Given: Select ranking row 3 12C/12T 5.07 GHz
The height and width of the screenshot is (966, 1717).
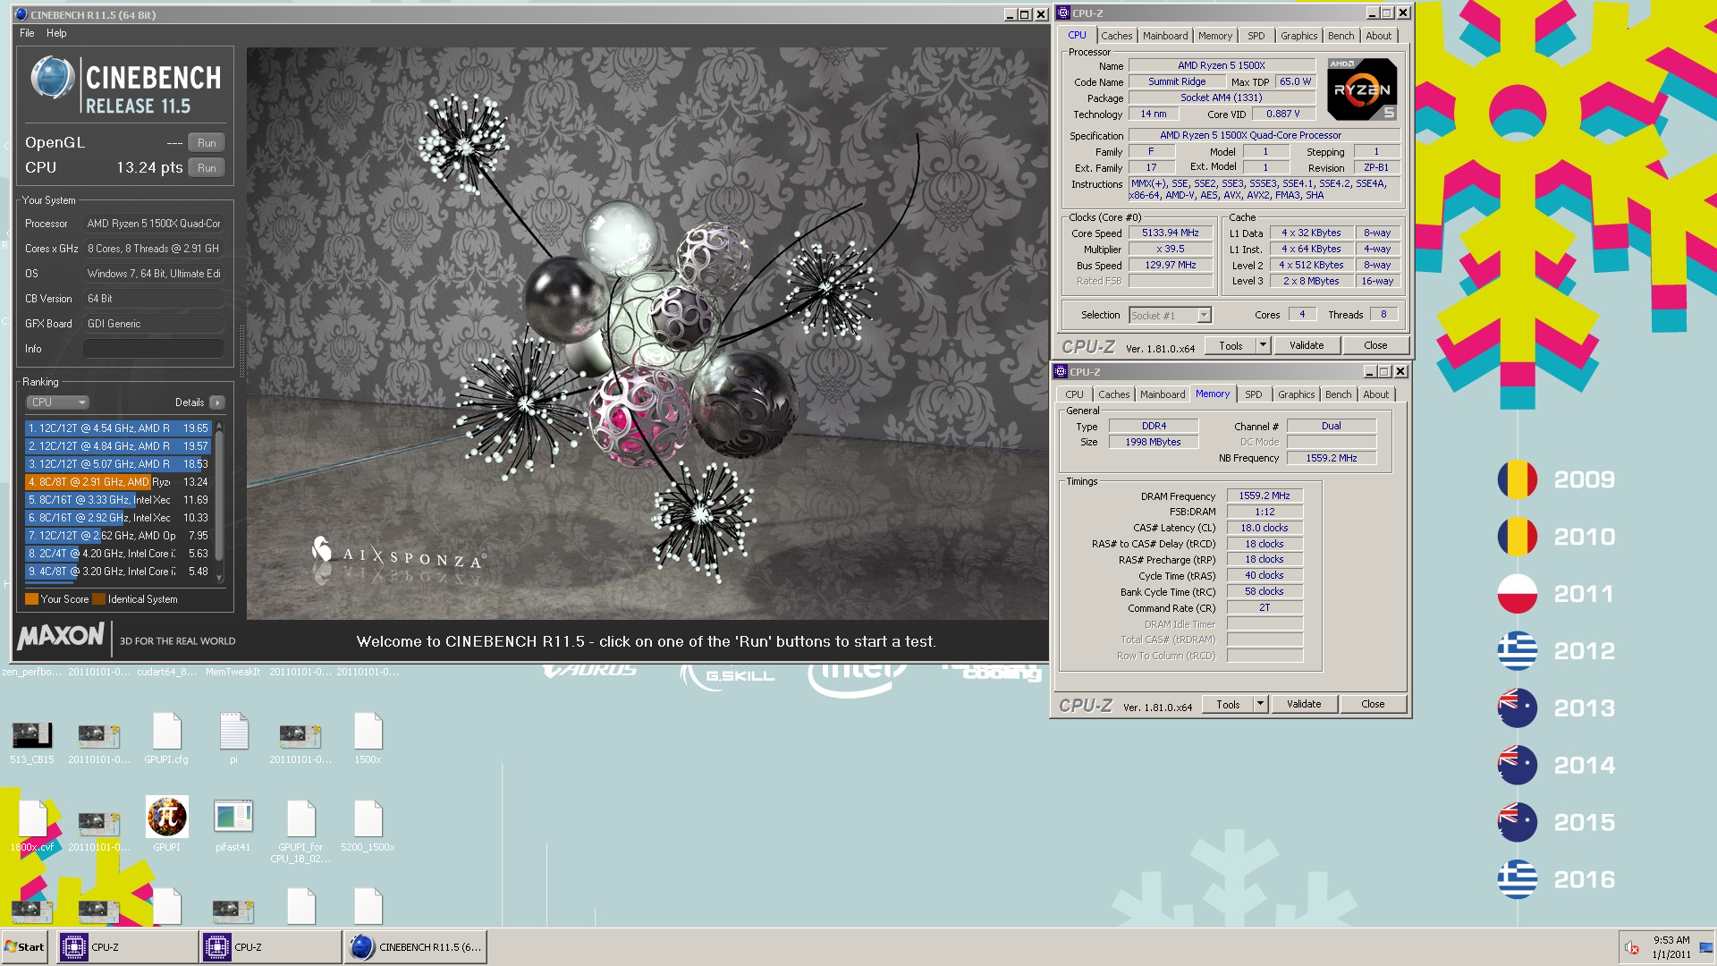Looking at the screenshot, I should coord(118,464).
